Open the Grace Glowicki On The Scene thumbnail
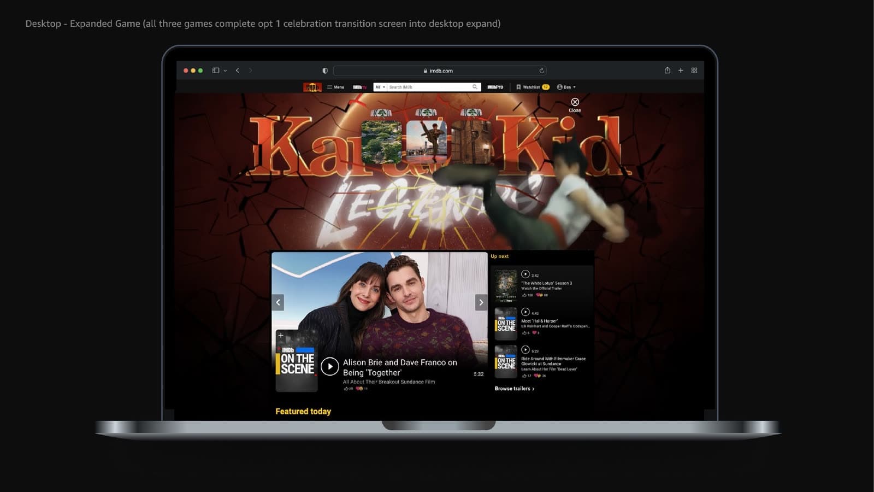The height and width of the screenshot is (492, 874). pos(506,361)
